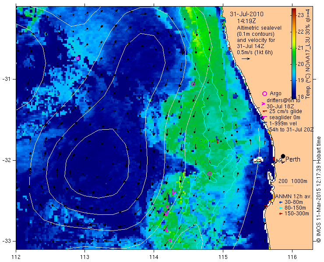Click the blue 30-80m ANMN arrow
This screenshot has width=324, height=262.
tap(280, 202)
